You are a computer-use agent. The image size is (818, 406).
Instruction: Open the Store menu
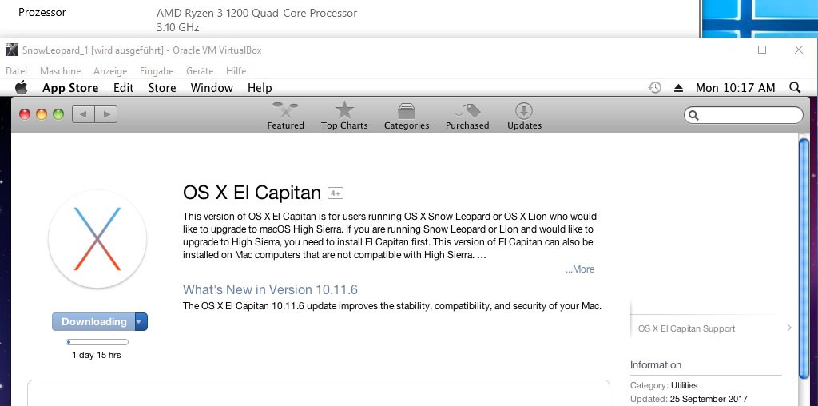click(162, 88)
